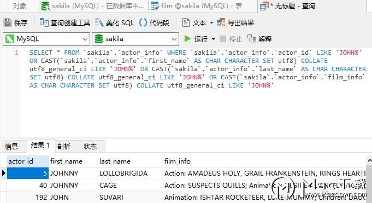The height and width of the screenshot is (203, 372).
Task: Open the MySQL connection dropdown
Action: click(x=85, y=39)
